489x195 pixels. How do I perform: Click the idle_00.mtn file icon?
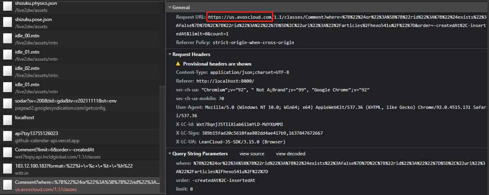(8, 39)
